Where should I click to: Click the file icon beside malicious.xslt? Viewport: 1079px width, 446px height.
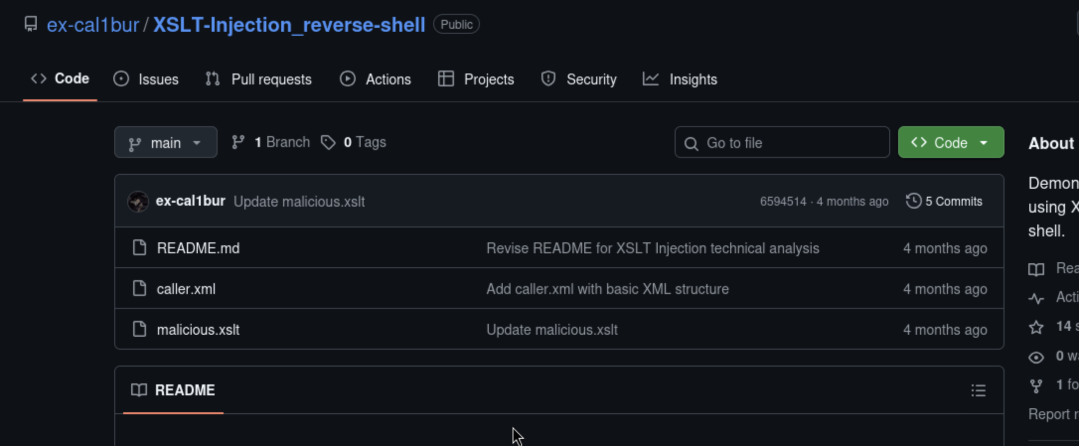[x=140, y=329]
